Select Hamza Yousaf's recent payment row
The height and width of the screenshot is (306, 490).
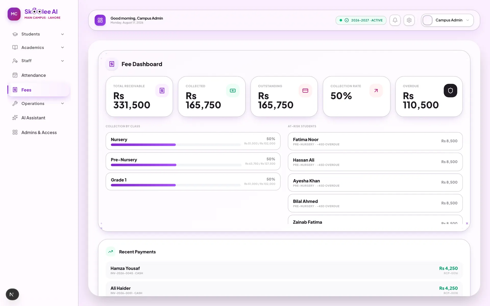point(284,270)
